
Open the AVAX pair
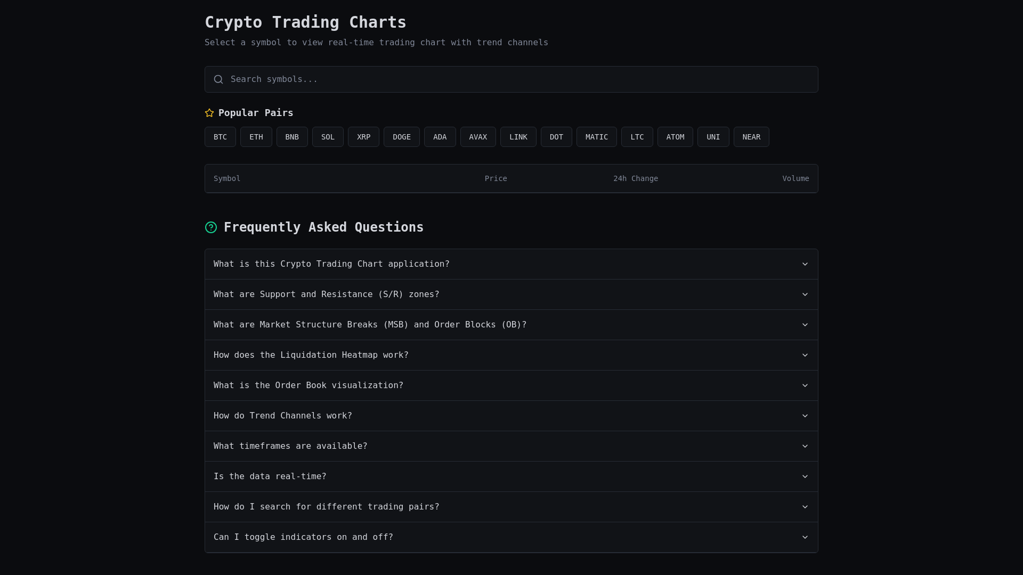pyautogui.click(x=478, y=137)
